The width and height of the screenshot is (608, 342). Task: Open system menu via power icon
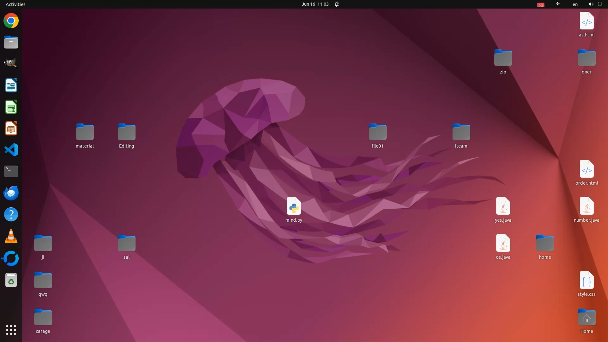[x=600, y=4]
